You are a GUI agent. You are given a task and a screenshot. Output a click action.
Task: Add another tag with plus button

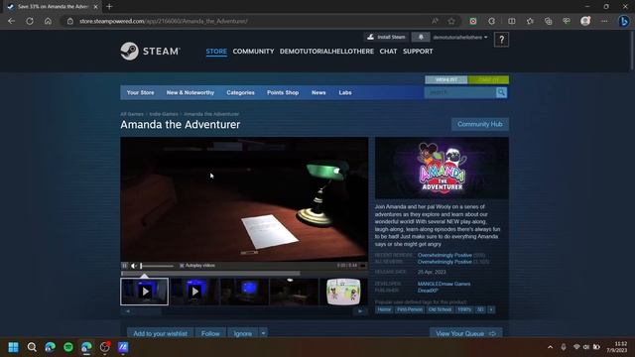point(491,309)
